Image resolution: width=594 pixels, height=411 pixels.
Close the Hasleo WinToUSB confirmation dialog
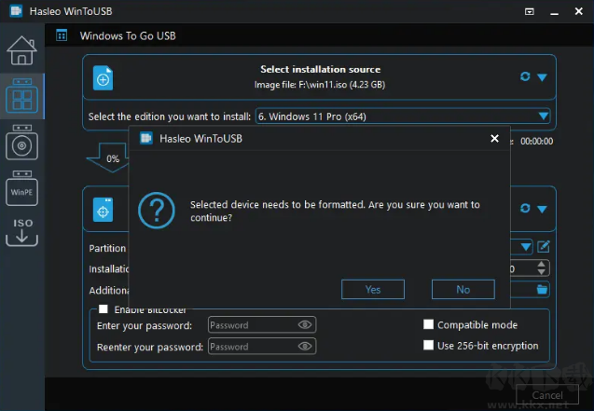tap(494, 139)
